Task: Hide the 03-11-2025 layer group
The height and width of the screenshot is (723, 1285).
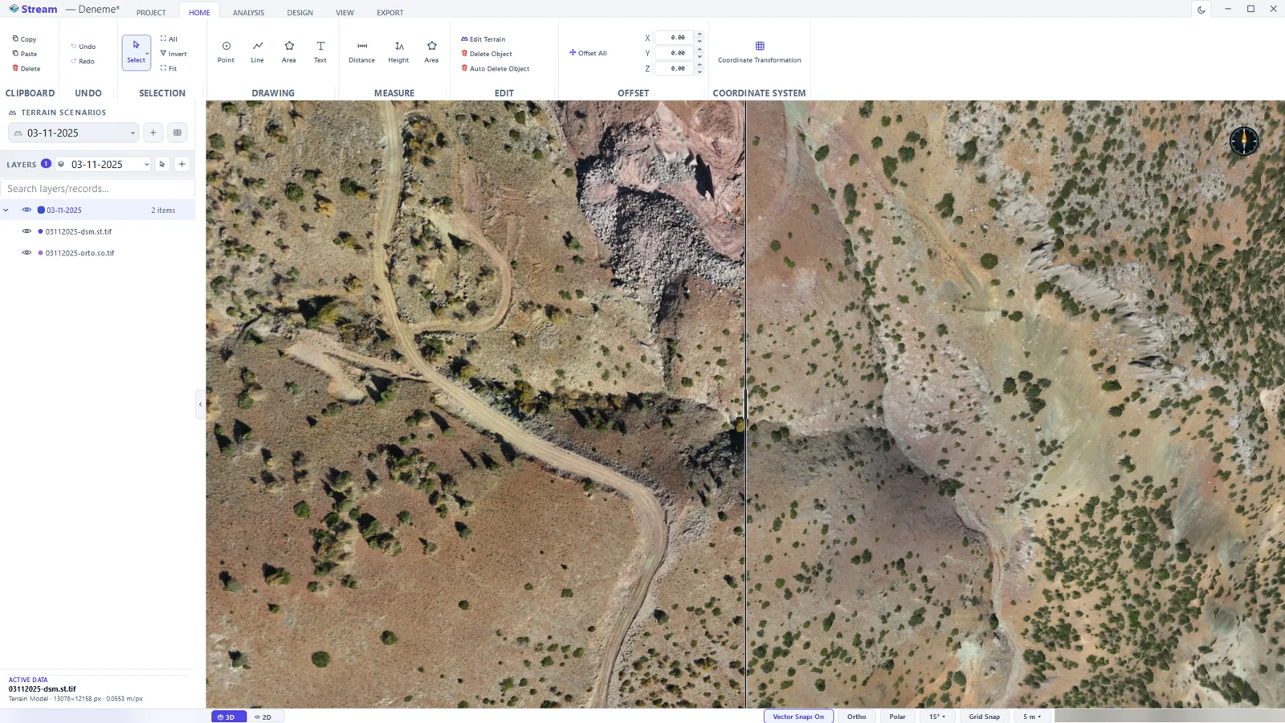Action: (x=27, y=210)
